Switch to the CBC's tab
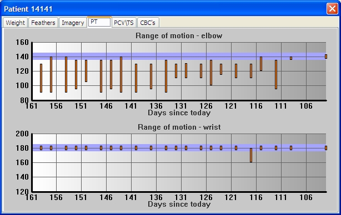Screen dimensions: 341x215 [x=148, y=23]
